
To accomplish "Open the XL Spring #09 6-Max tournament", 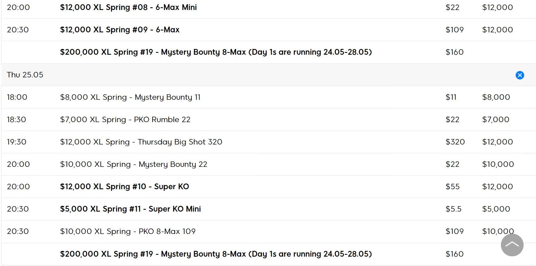I will 120,30.
